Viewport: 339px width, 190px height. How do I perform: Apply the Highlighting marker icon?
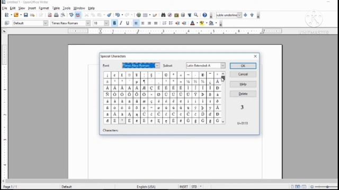click(202, 23)
